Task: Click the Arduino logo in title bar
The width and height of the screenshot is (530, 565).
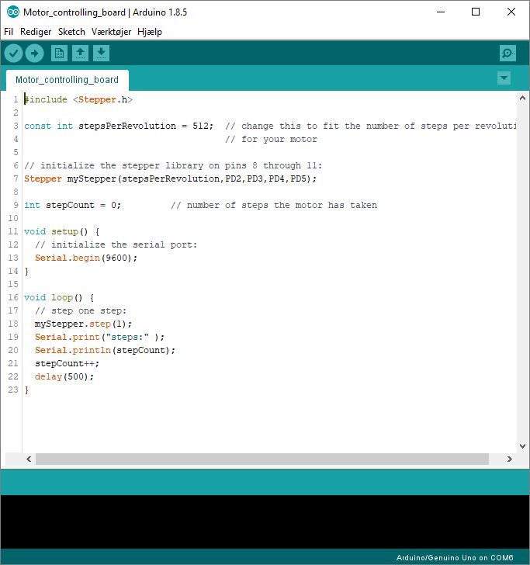Action: tap(13, 12)
